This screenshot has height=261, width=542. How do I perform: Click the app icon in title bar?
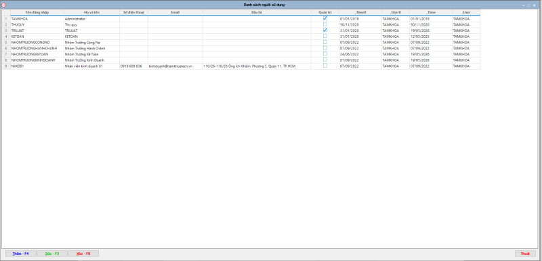(x=4, y=5)
